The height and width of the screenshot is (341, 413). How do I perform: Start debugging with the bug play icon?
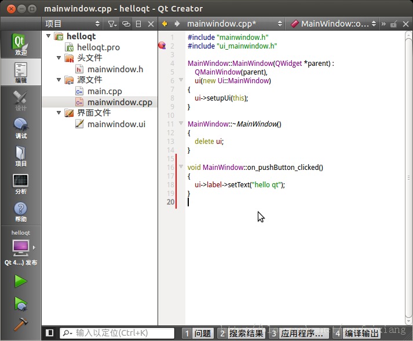[x=20, y=303]
